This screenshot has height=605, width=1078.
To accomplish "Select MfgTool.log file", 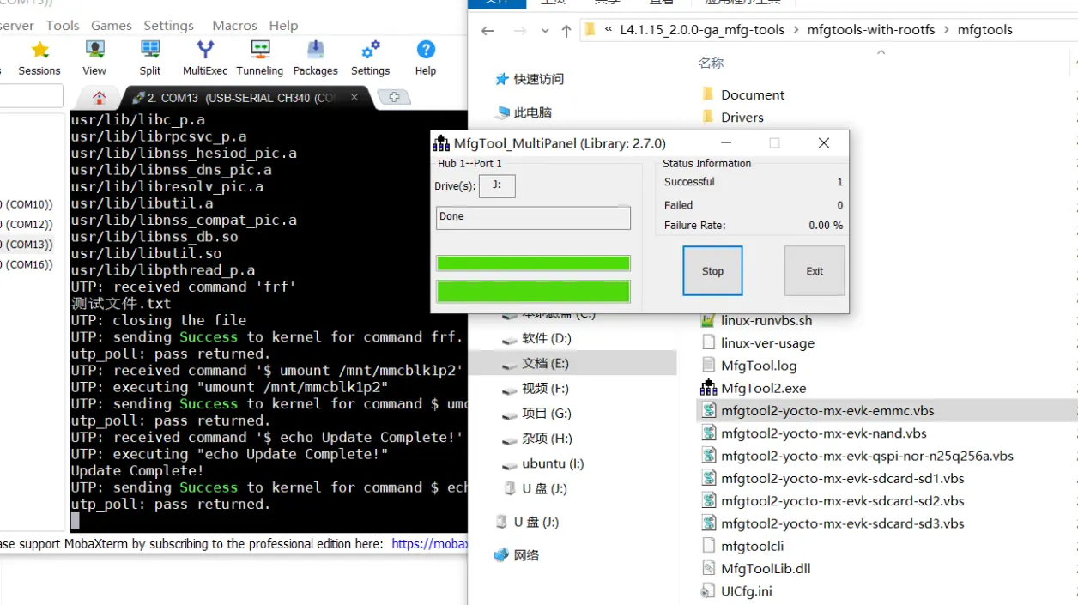I will [x=759, y=366].
